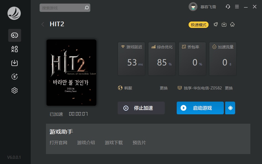Click the customer service headset icon

[x=228, y=7]
